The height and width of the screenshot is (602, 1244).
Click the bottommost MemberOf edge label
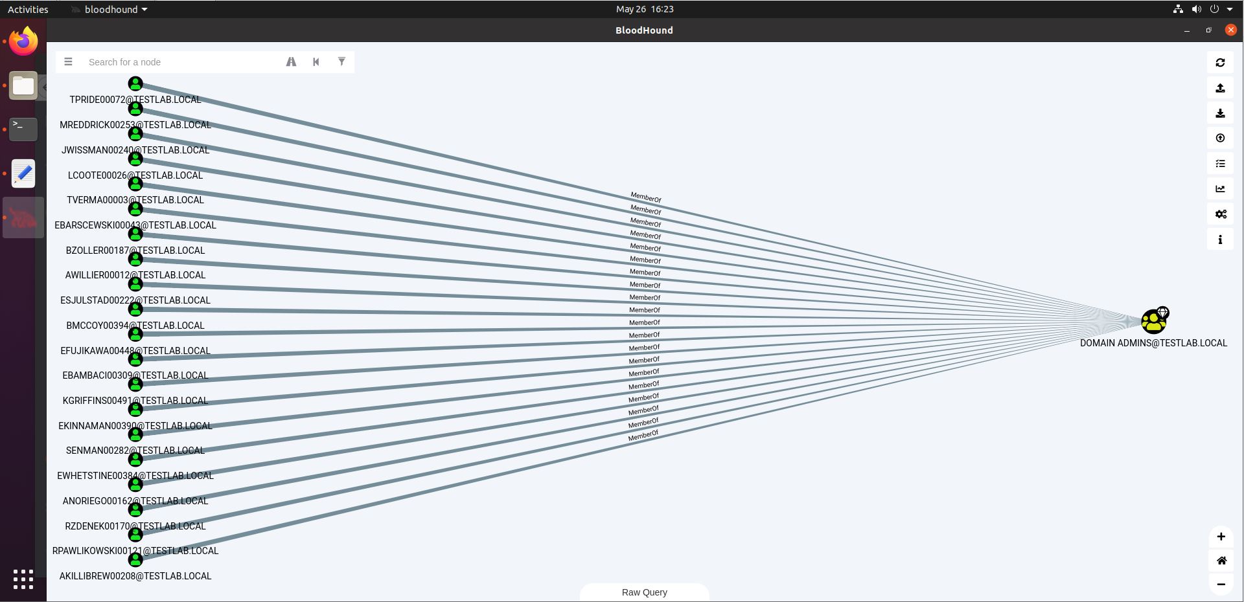pyautogui.click(x=643, y=436)
